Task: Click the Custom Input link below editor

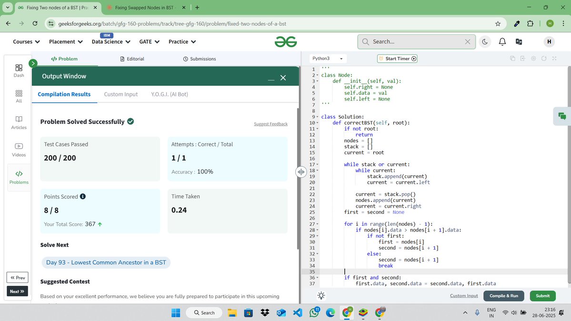Action: coord(464,295)
